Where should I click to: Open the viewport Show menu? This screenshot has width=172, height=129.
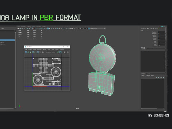[x=34, y=27]
